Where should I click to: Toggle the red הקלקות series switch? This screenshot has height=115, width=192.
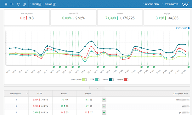tap(126, 80)
